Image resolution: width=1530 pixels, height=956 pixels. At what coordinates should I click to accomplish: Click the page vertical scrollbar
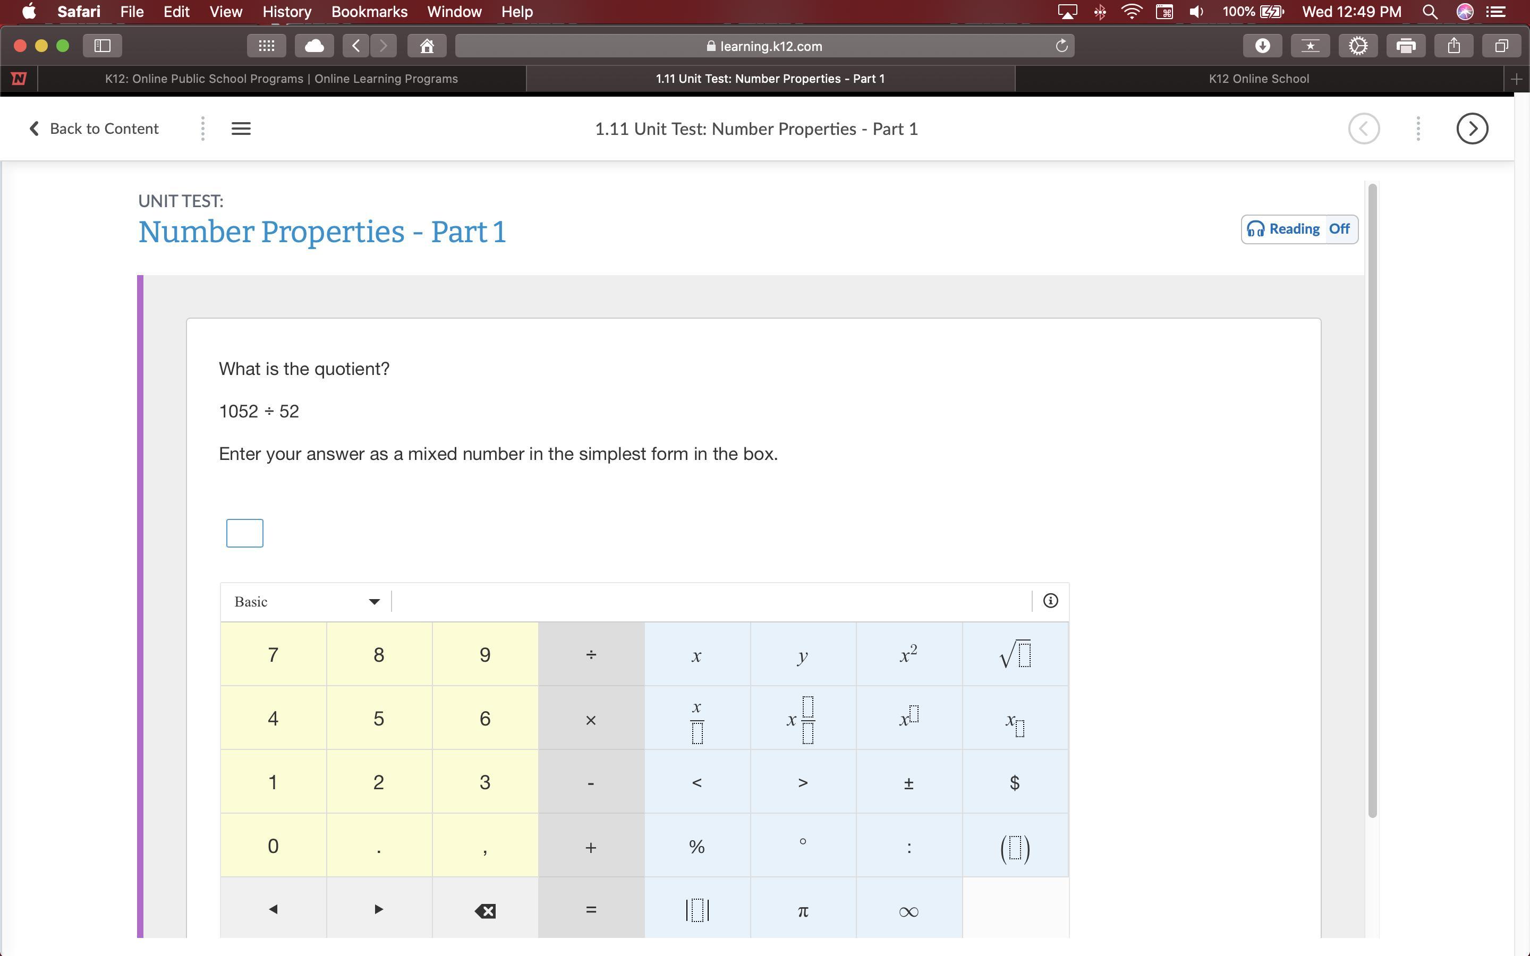pyautogui.click(x=1372, y=499)
